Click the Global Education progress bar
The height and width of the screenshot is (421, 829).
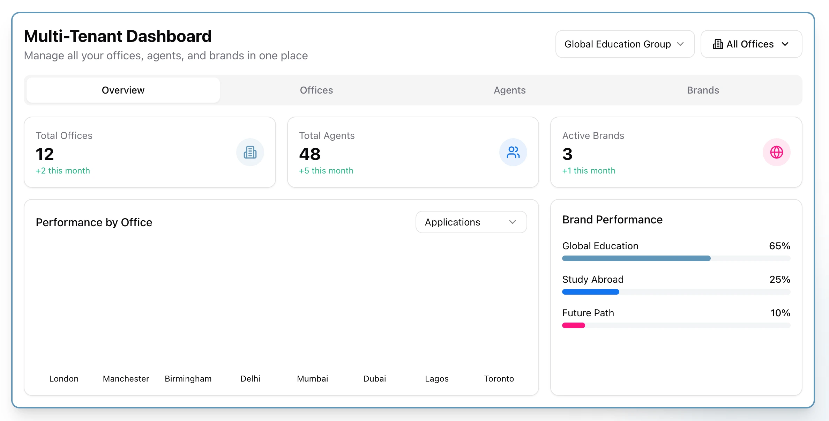coord(636,258)
